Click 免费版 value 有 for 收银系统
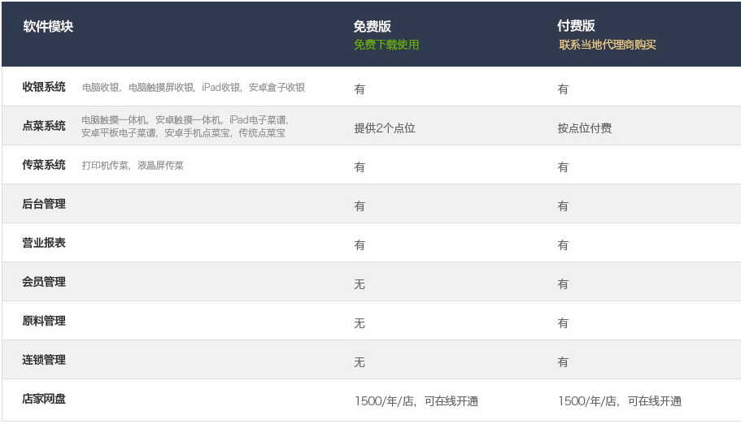741x424 pixels. 360,89
